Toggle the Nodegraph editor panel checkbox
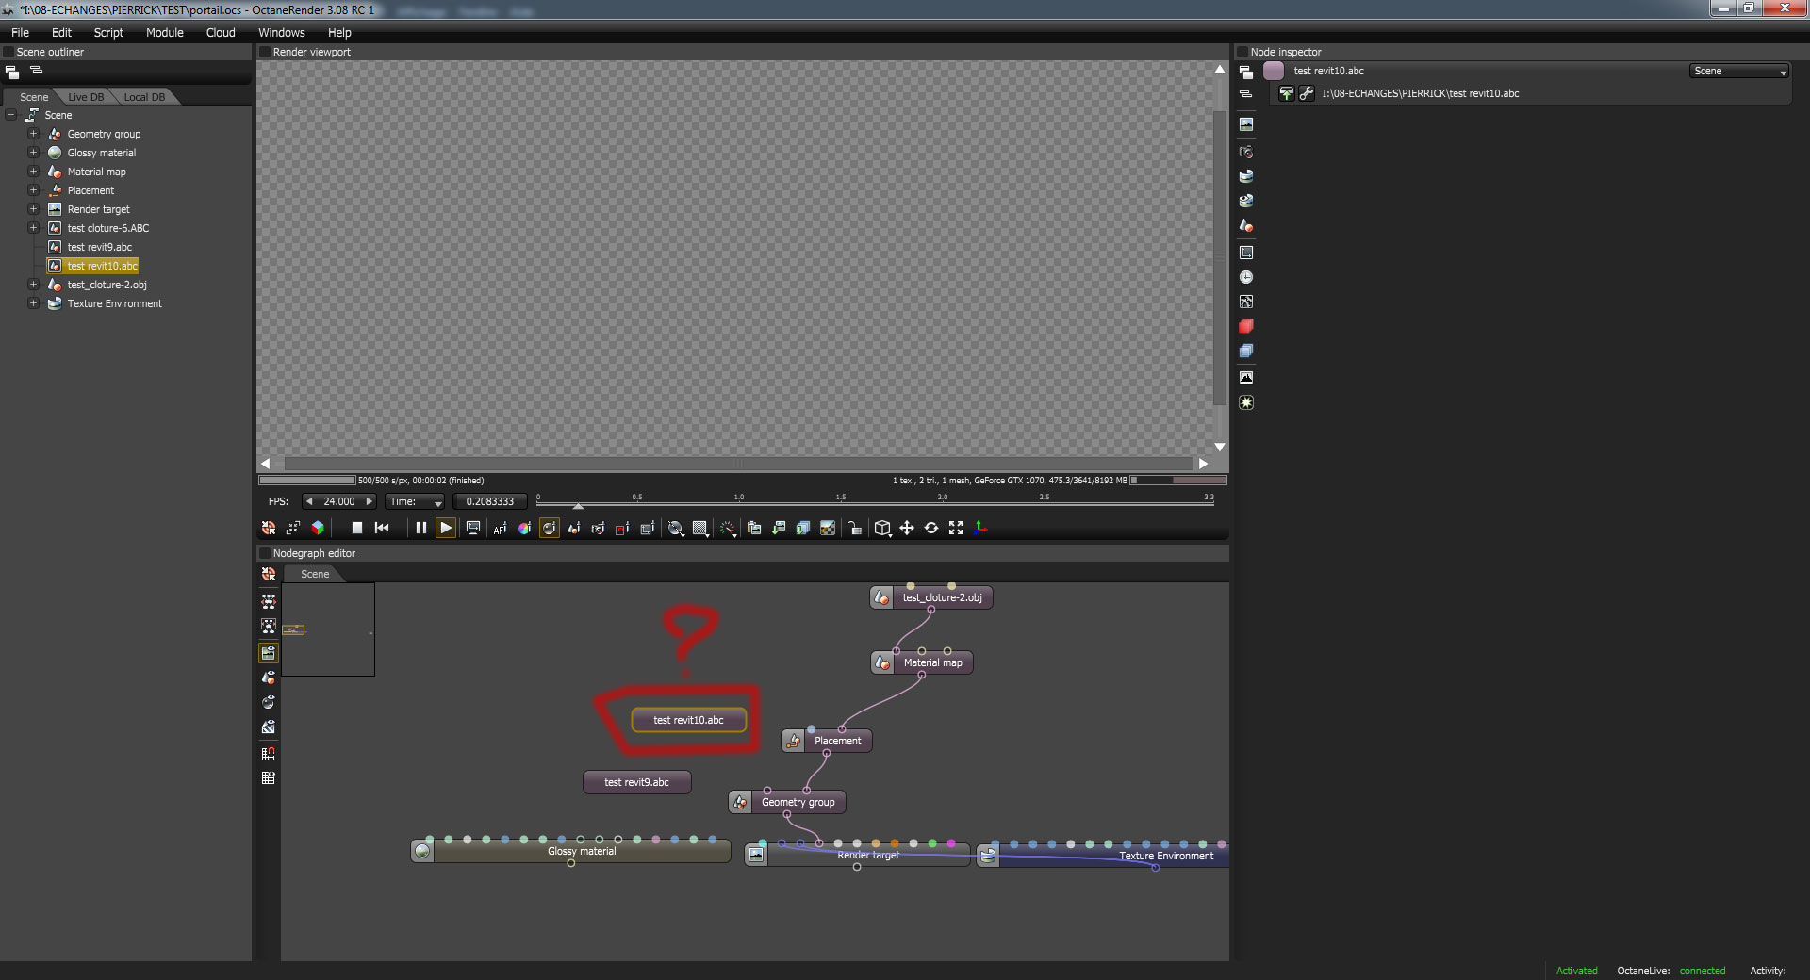This screenshot has width=1810, height=980. [x=265, y=553]
